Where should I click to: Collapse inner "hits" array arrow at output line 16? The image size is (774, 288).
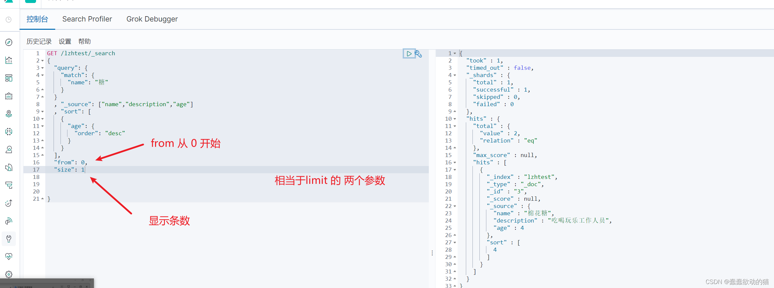[455, 163]
